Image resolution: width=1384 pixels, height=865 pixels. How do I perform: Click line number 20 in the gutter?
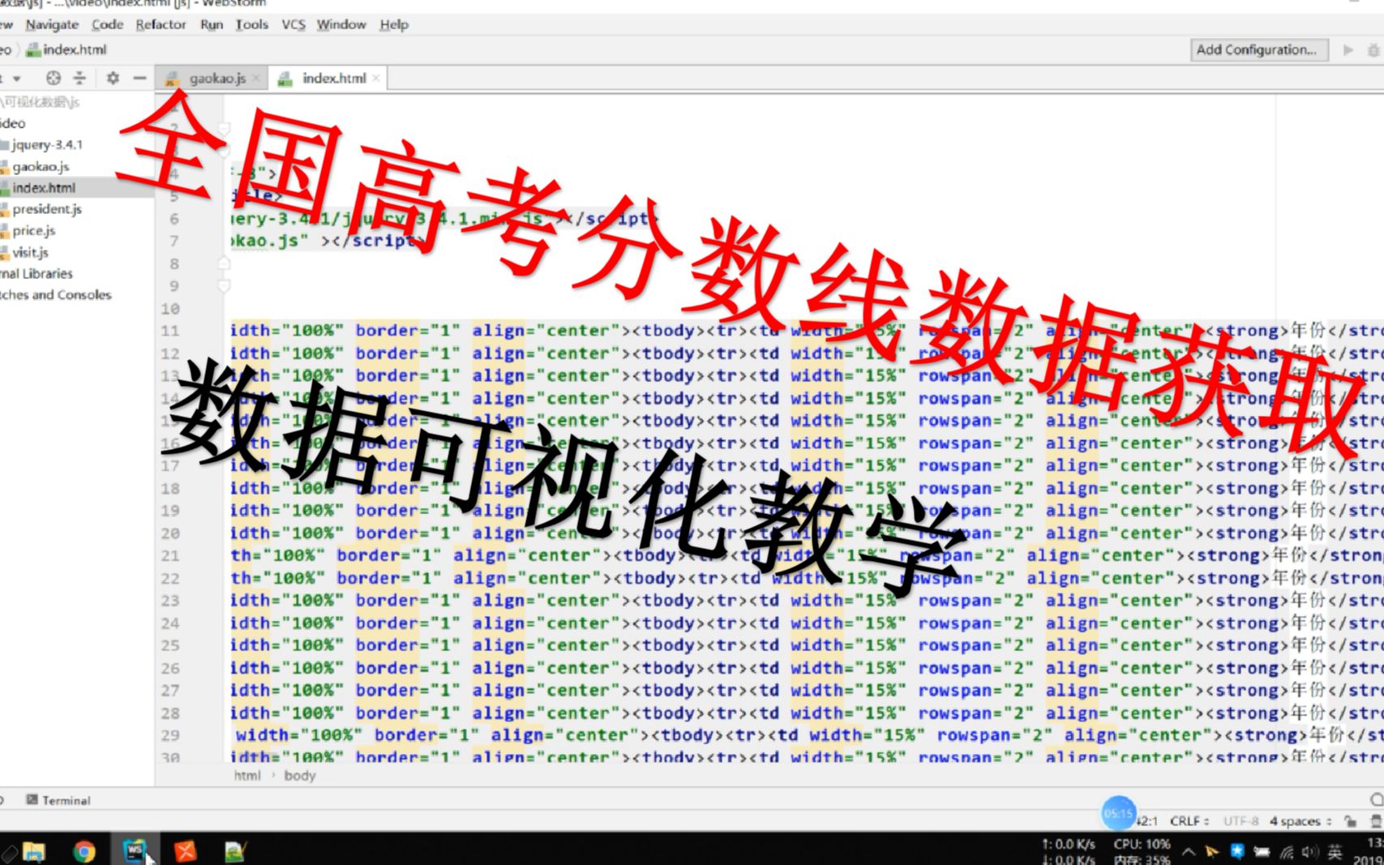click(169, 533)
